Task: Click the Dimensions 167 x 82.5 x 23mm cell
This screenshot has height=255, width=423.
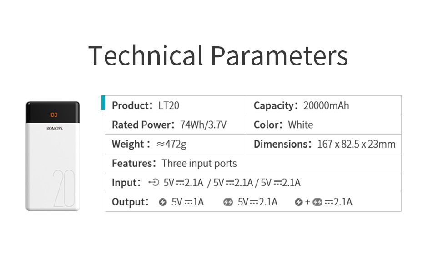Action: 324,144
